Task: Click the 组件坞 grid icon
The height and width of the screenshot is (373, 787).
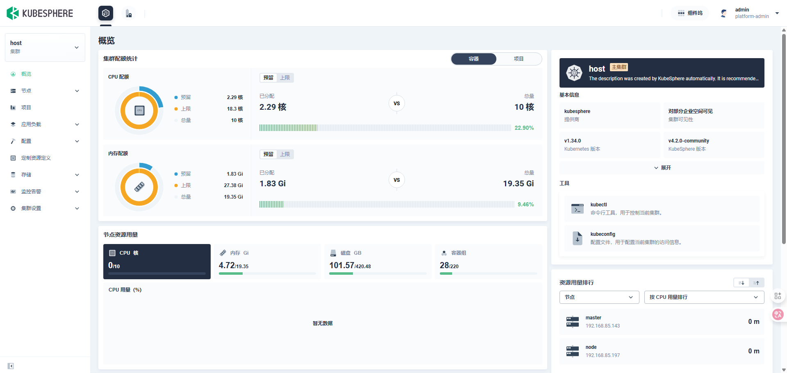Action: 681,13
